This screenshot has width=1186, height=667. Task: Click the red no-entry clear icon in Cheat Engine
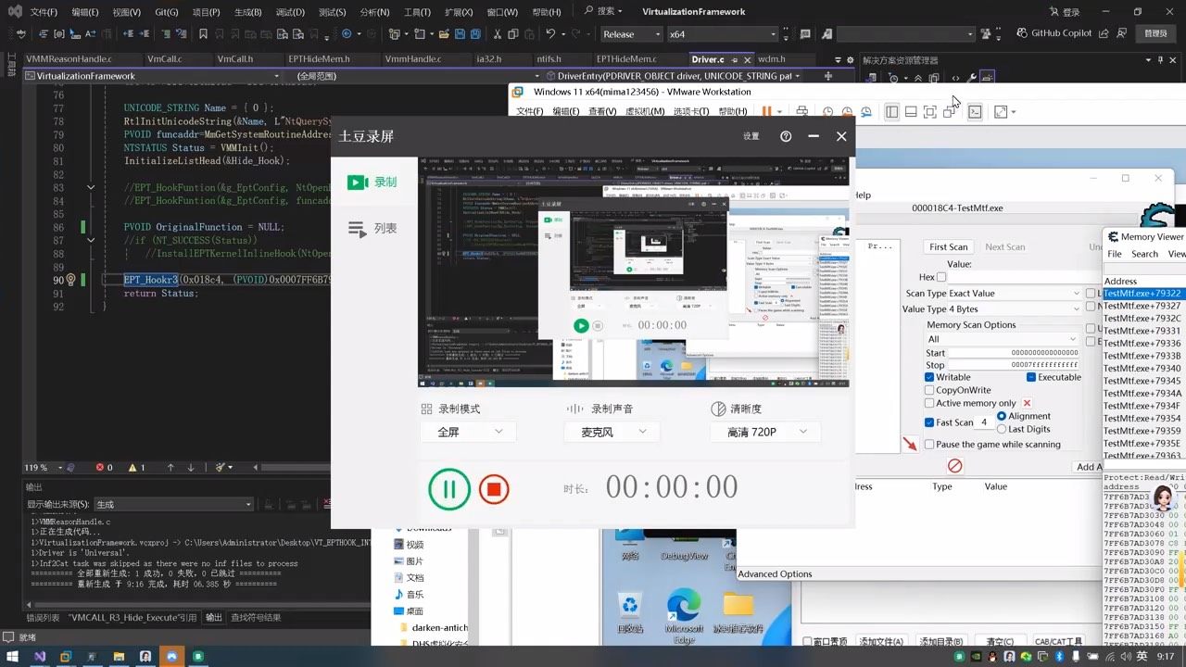click(x=954, y=466)
